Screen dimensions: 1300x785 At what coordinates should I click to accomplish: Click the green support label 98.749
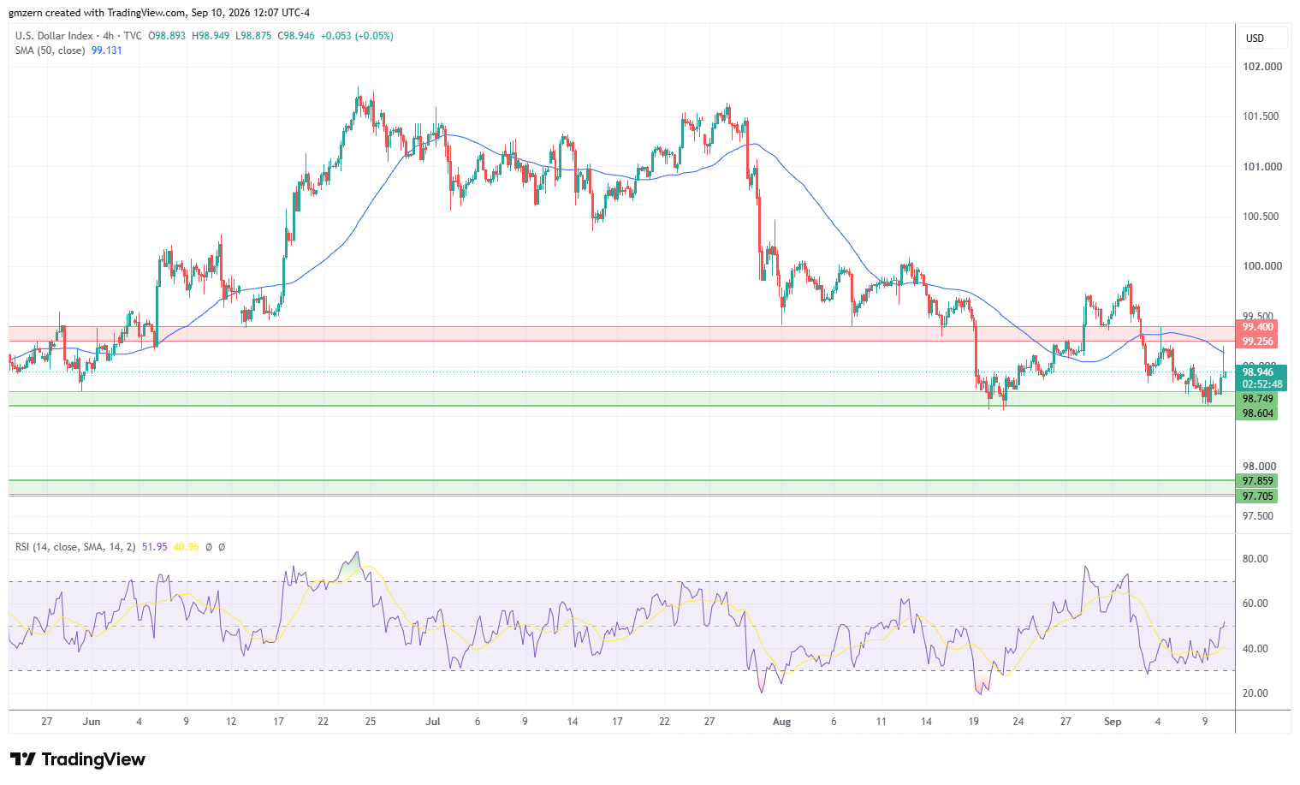[1258, 399]
